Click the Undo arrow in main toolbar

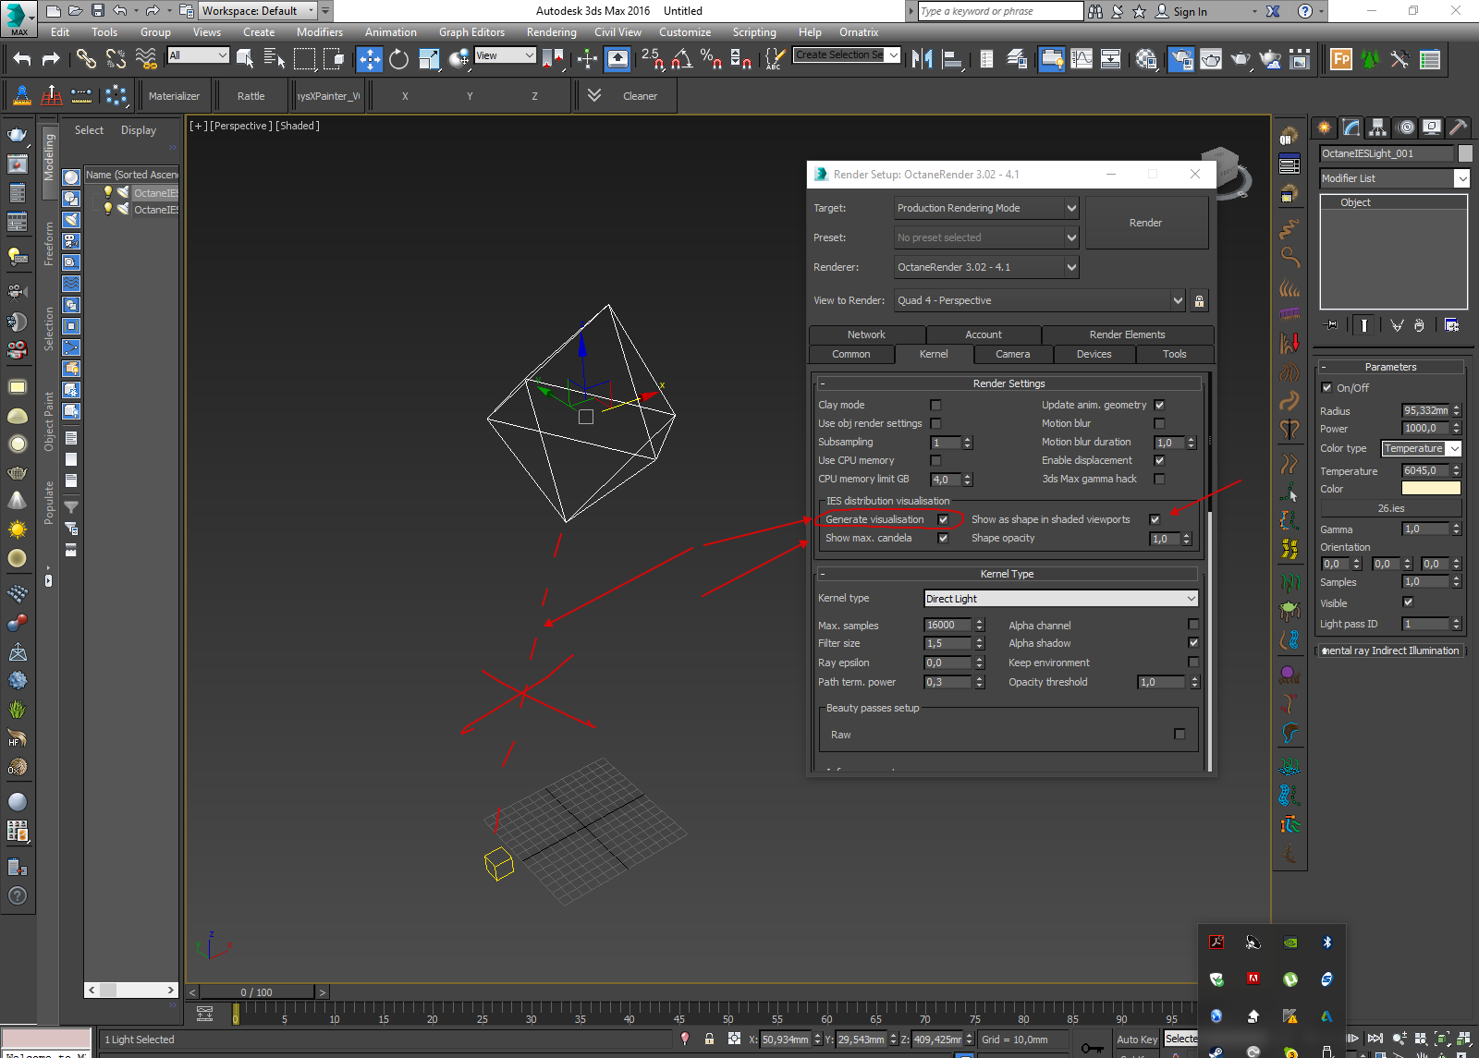point(22,59)
